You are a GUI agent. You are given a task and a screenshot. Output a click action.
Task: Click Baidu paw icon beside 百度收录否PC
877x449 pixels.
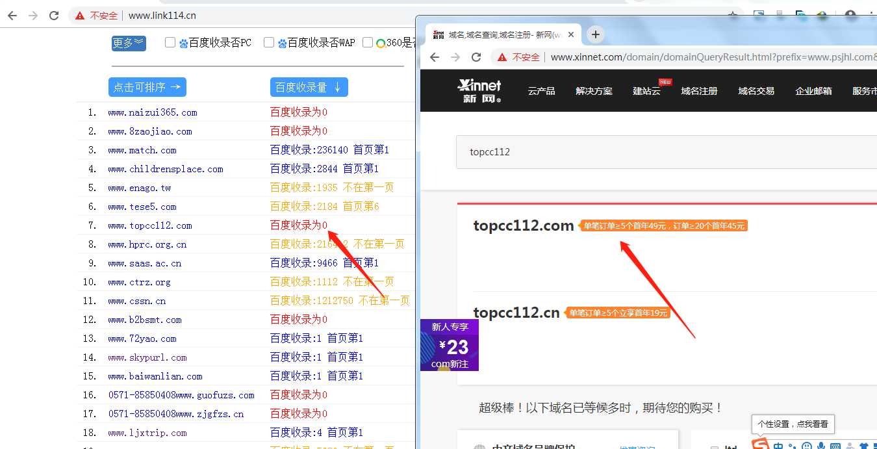(183, 44)
